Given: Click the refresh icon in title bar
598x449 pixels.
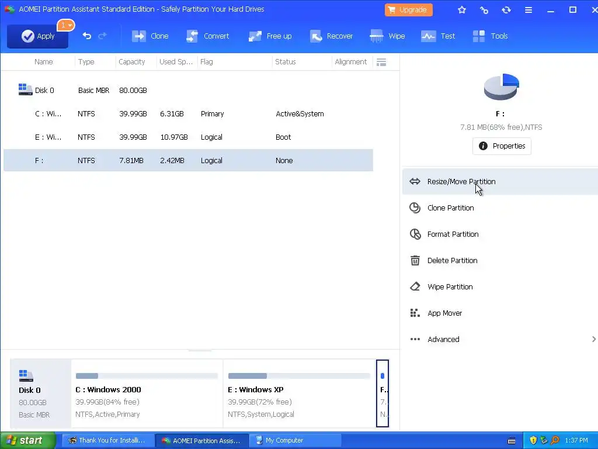Looking at the screenshot, I should (x=506, y=10).
